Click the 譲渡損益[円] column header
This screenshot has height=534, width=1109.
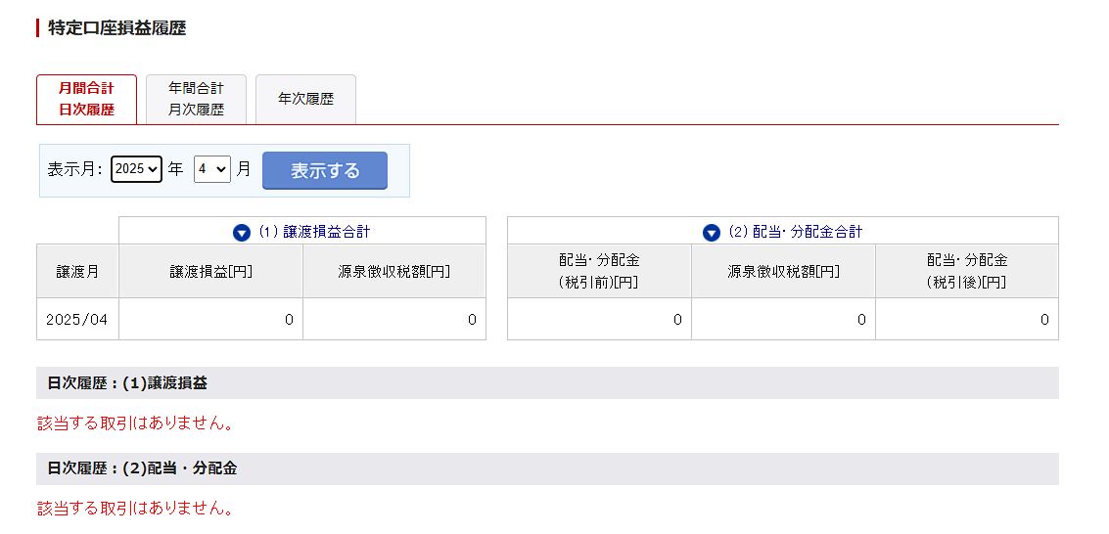point(210,271)
